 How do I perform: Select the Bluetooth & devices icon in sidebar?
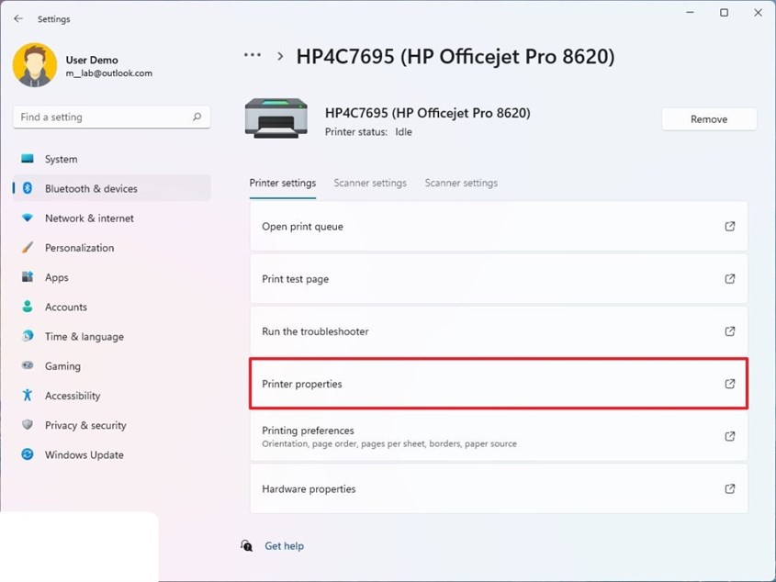tap(28, 188)
